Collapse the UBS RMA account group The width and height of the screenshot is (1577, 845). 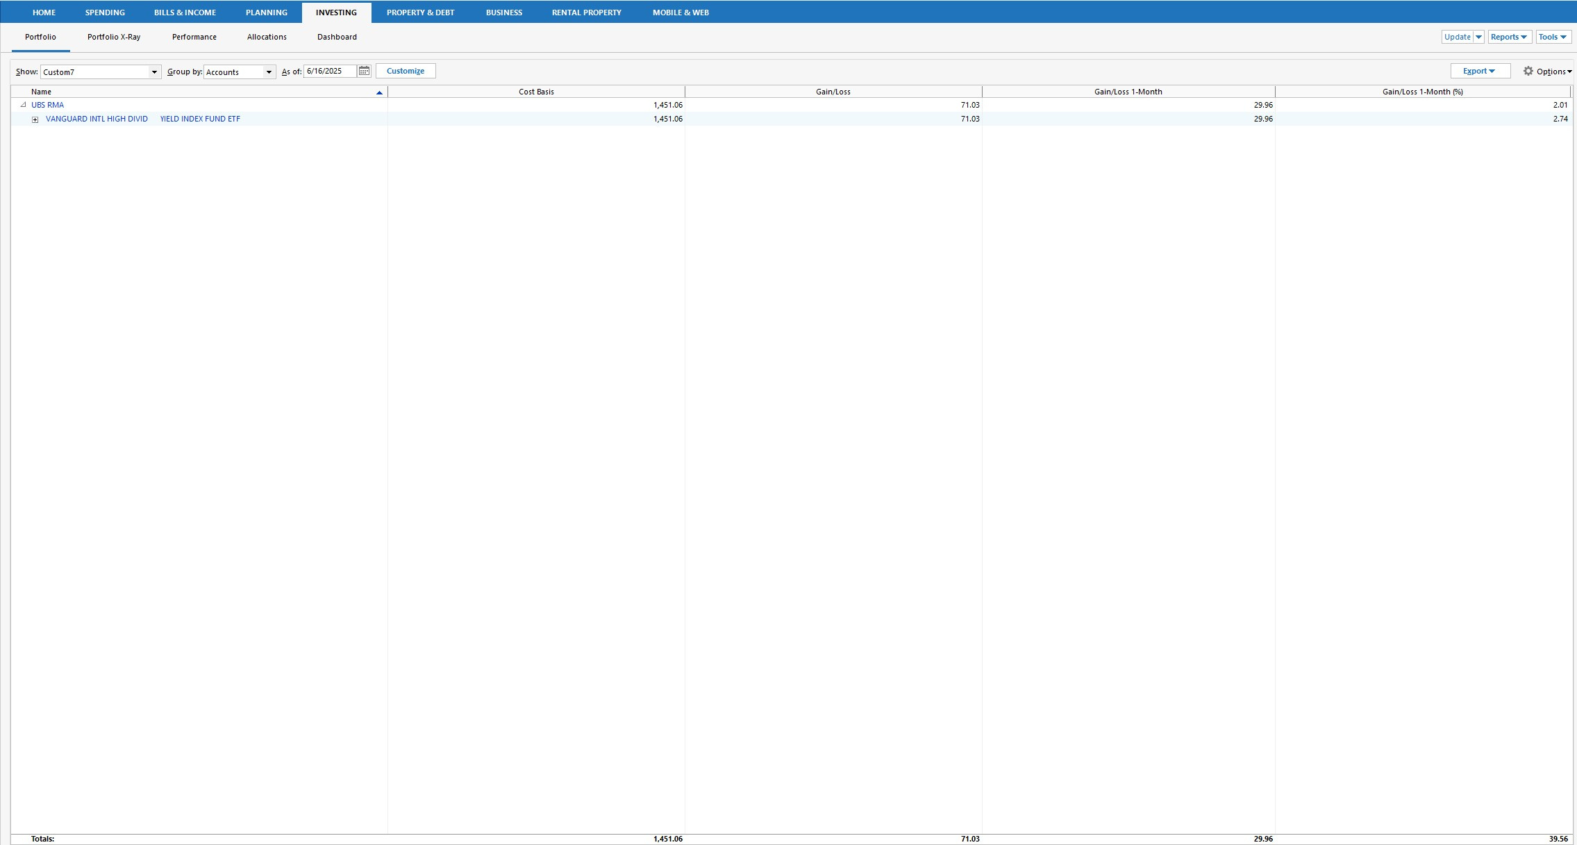(23, 106)
